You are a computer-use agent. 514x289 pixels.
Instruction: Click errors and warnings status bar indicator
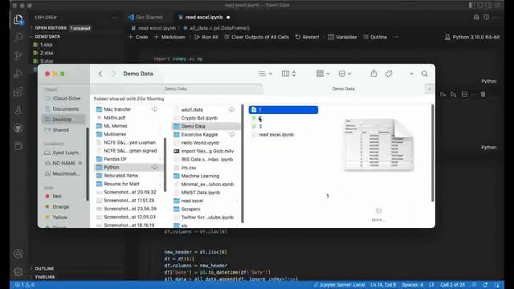tap(25, 285)
